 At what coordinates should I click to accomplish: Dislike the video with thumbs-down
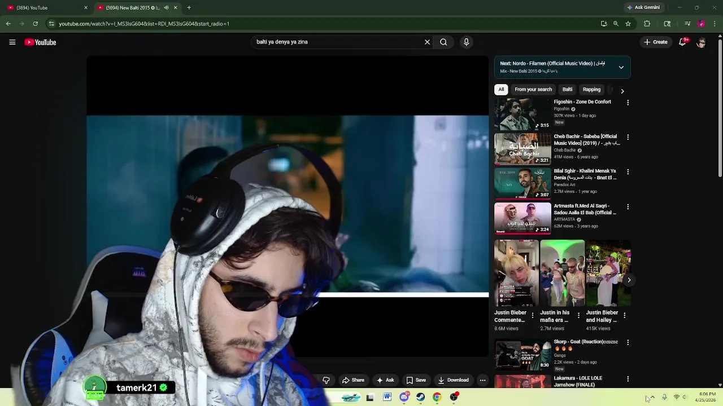click(x=326, y=380)
